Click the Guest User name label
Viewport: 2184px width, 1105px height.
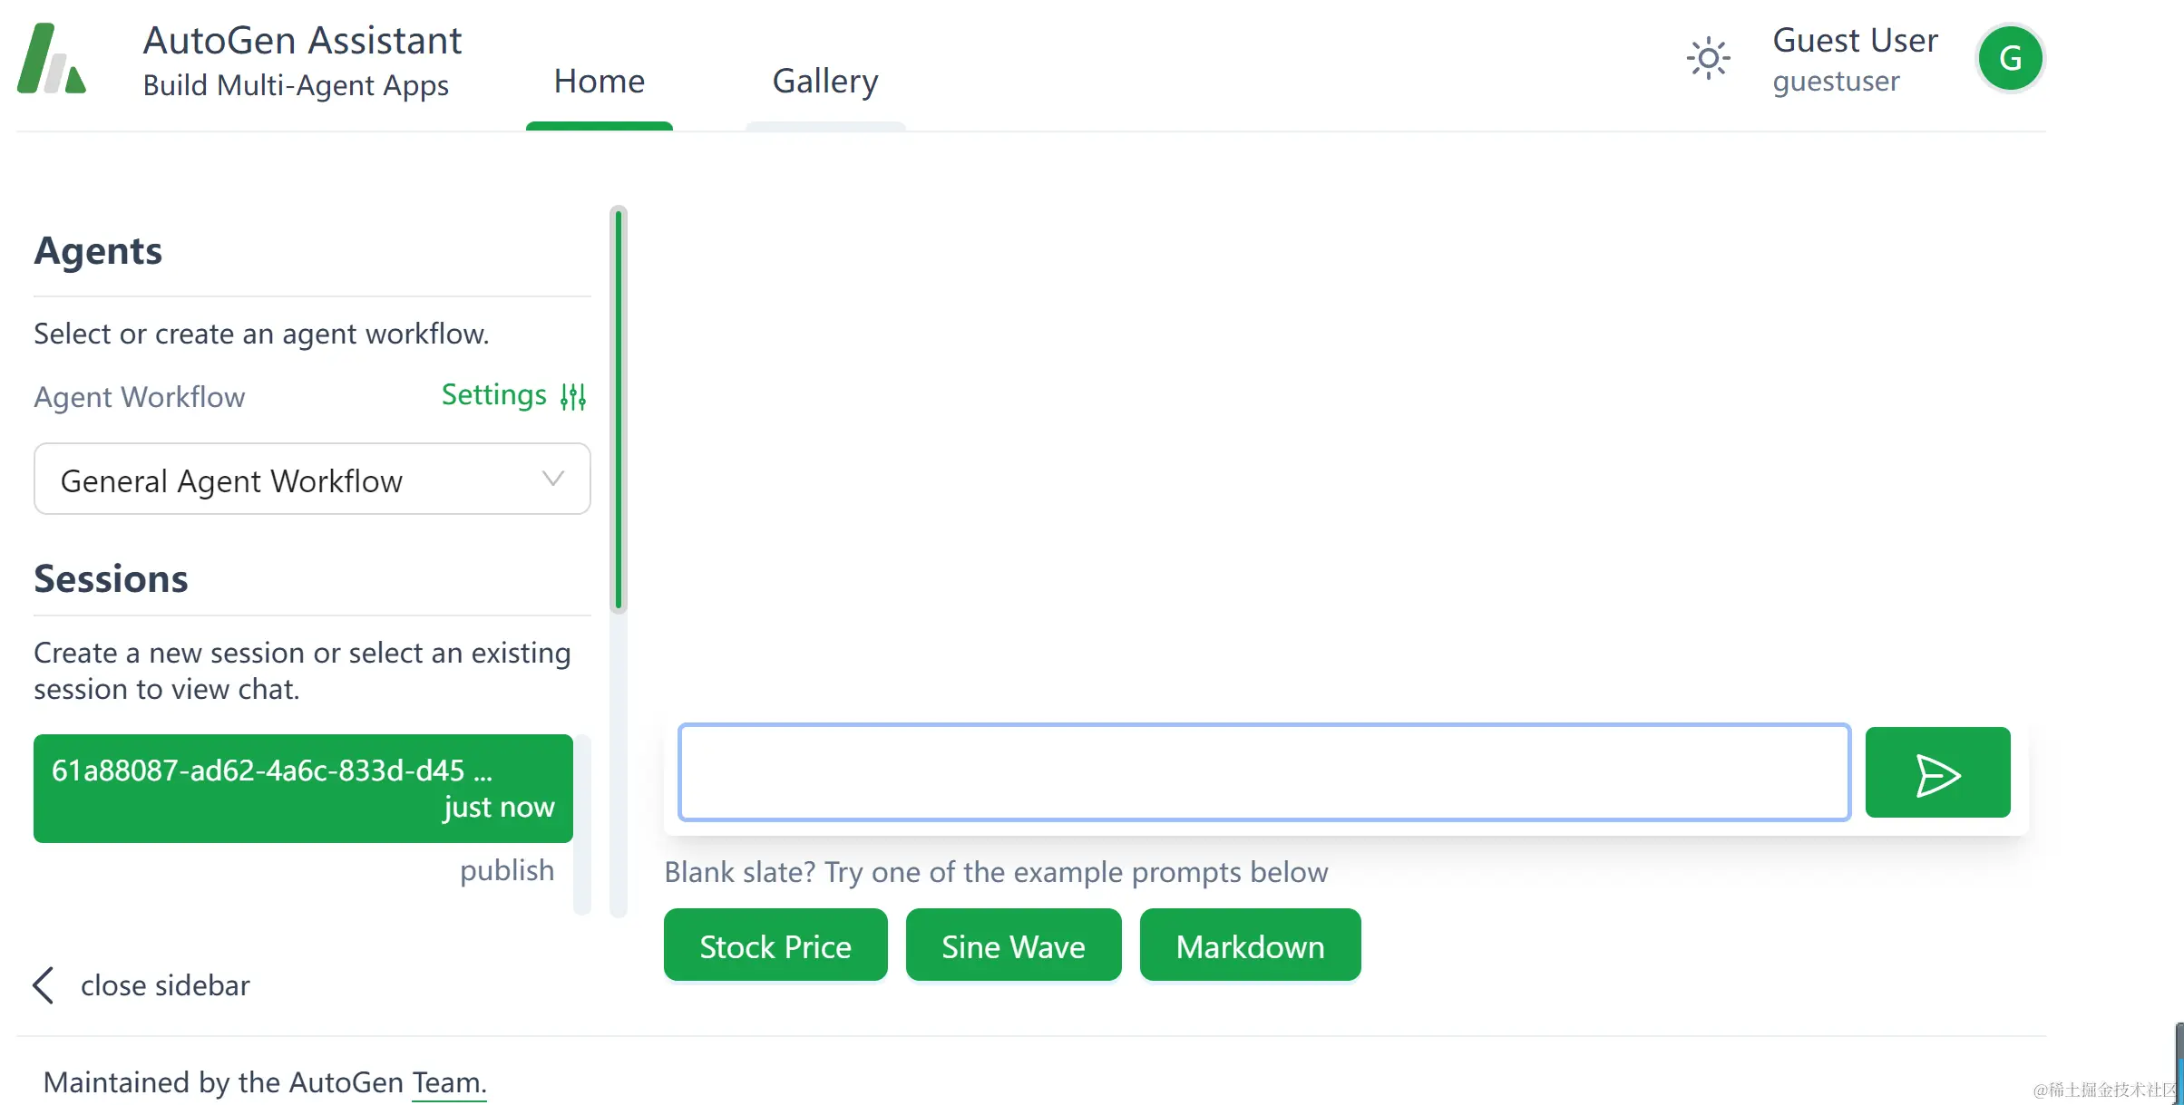point(1855,41)
